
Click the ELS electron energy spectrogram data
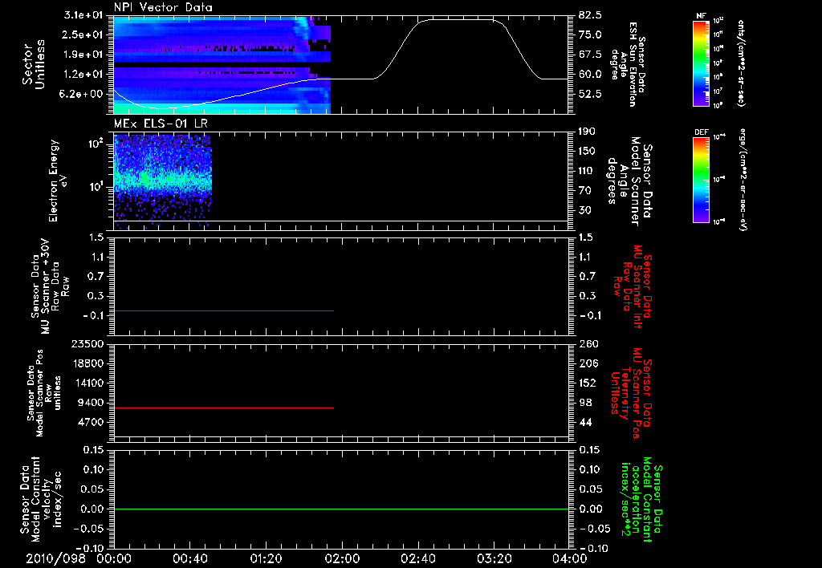point(162,181)
